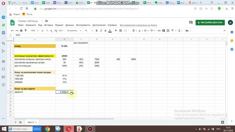Open Яндекс bookmark
This screenshot has width=235, height=132.
pos(15,14)
